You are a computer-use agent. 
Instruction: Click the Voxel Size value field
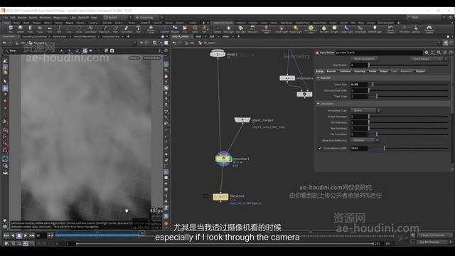click(x=359, y=85)
